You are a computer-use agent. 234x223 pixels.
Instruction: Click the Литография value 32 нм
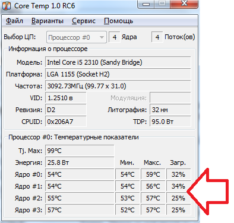click(170, 110)
